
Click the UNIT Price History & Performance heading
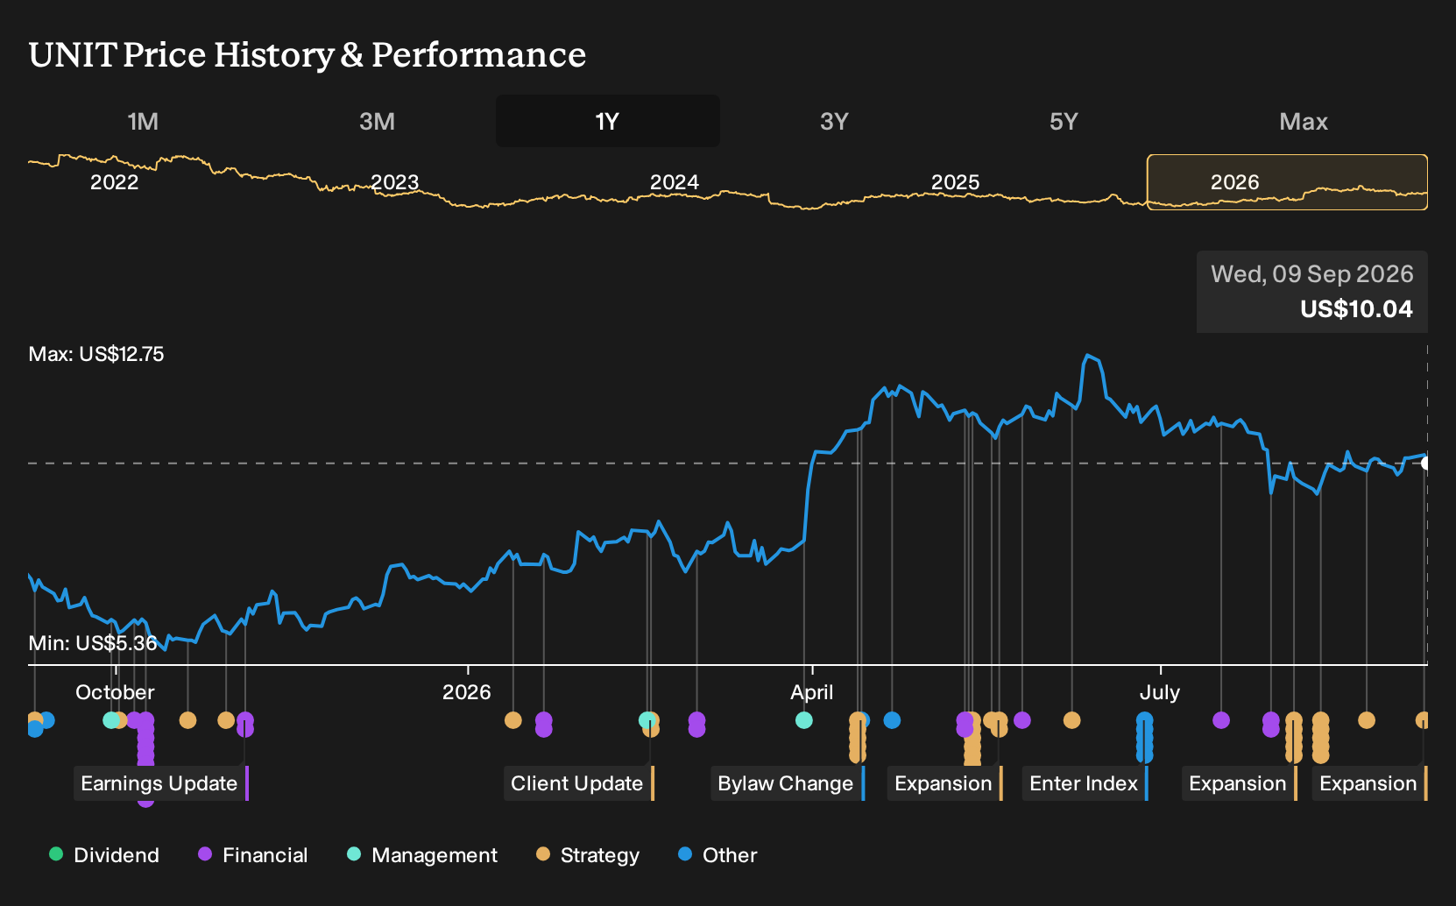307,54
